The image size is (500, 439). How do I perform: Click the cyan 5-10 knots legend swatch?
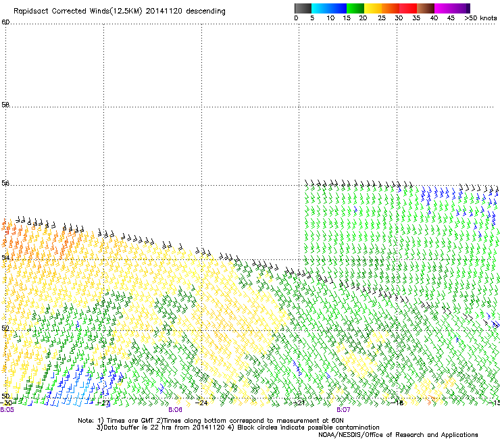coord(320,8)
